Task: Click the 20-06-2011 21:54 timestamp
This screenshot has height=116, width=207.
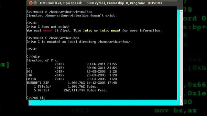Action: coord(102,68)
